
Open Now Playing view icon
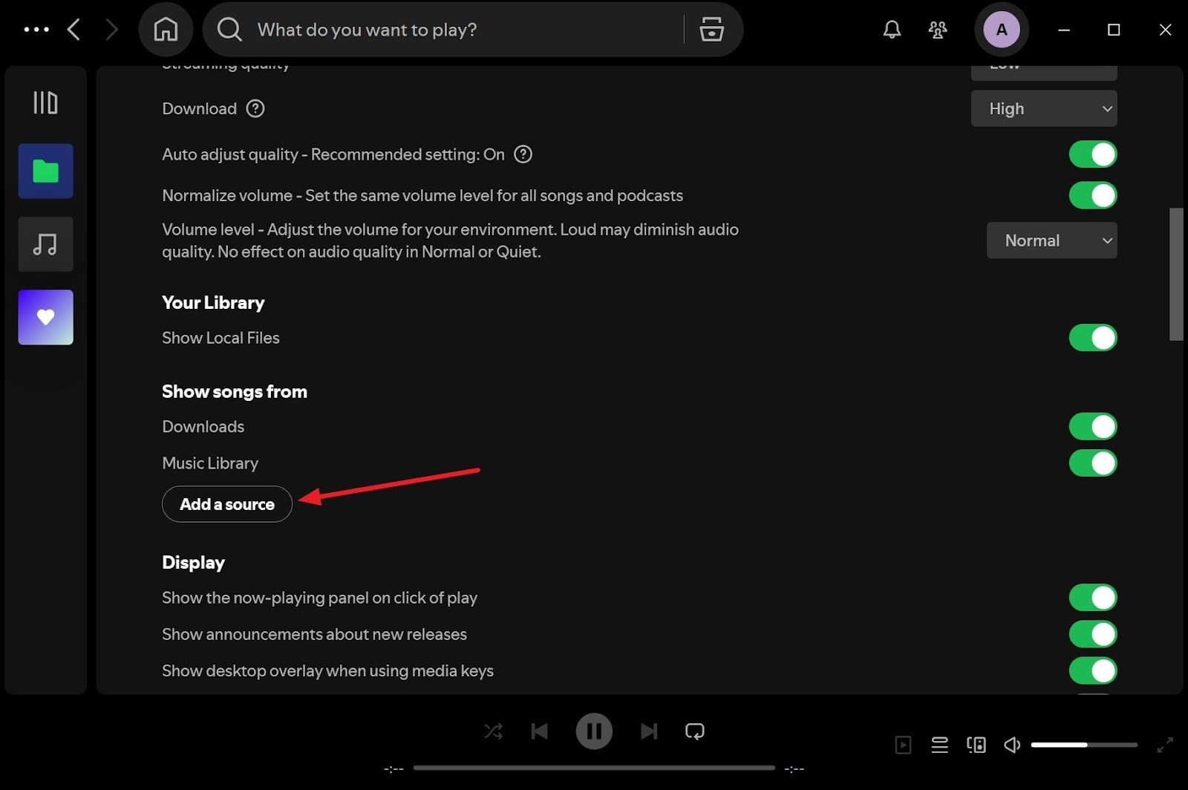click(x=903, y=745)
